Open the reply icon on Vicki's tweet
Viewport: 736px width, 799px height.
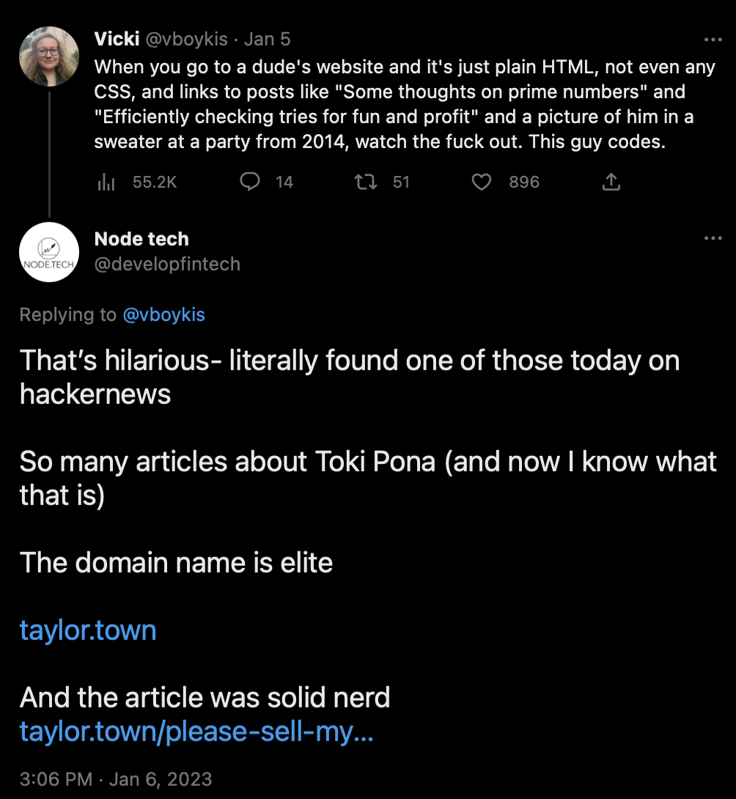[251, 182]
